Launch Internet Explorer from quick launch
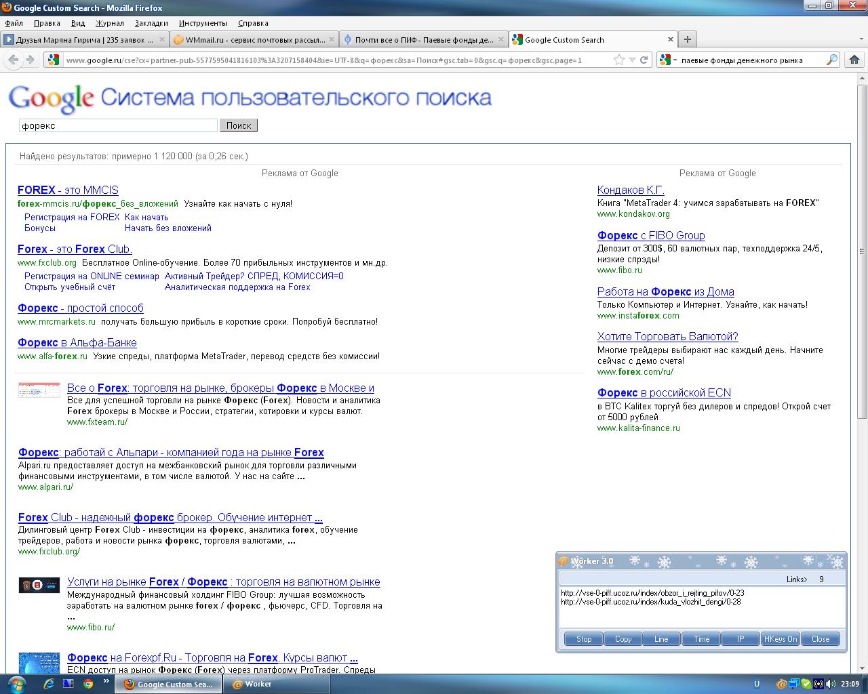Screen dimensions: 868x694 (49, 684)
